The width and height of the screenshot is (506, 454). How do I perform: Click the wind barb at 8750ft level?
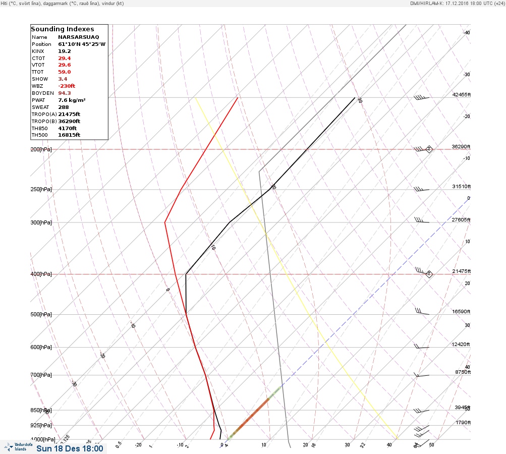coord(421,375)
